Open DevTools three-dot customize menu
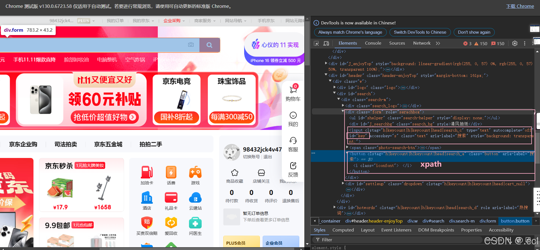Viewport: 540px width, 250px height. [x=525, y=43]
